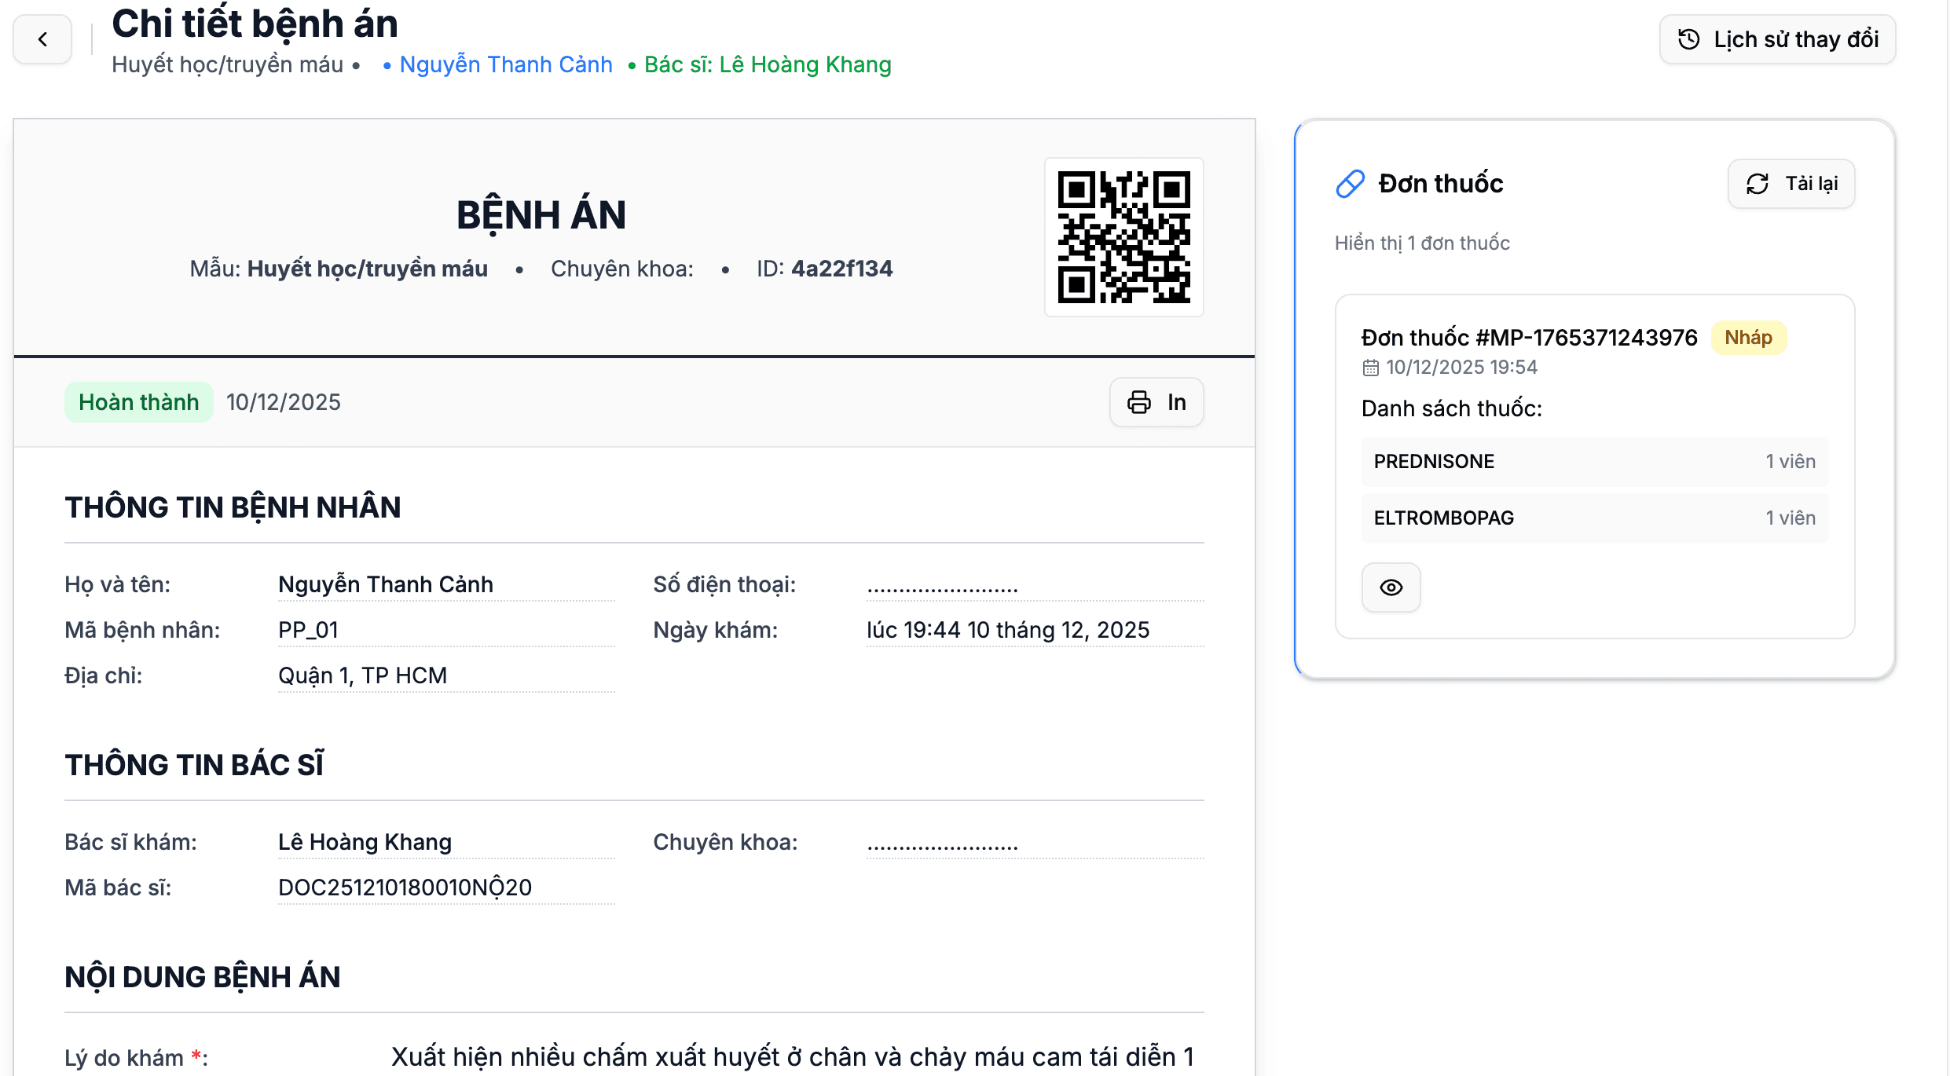Click the QR code image
The image size is (1950, 1076).
(1123, 237)
